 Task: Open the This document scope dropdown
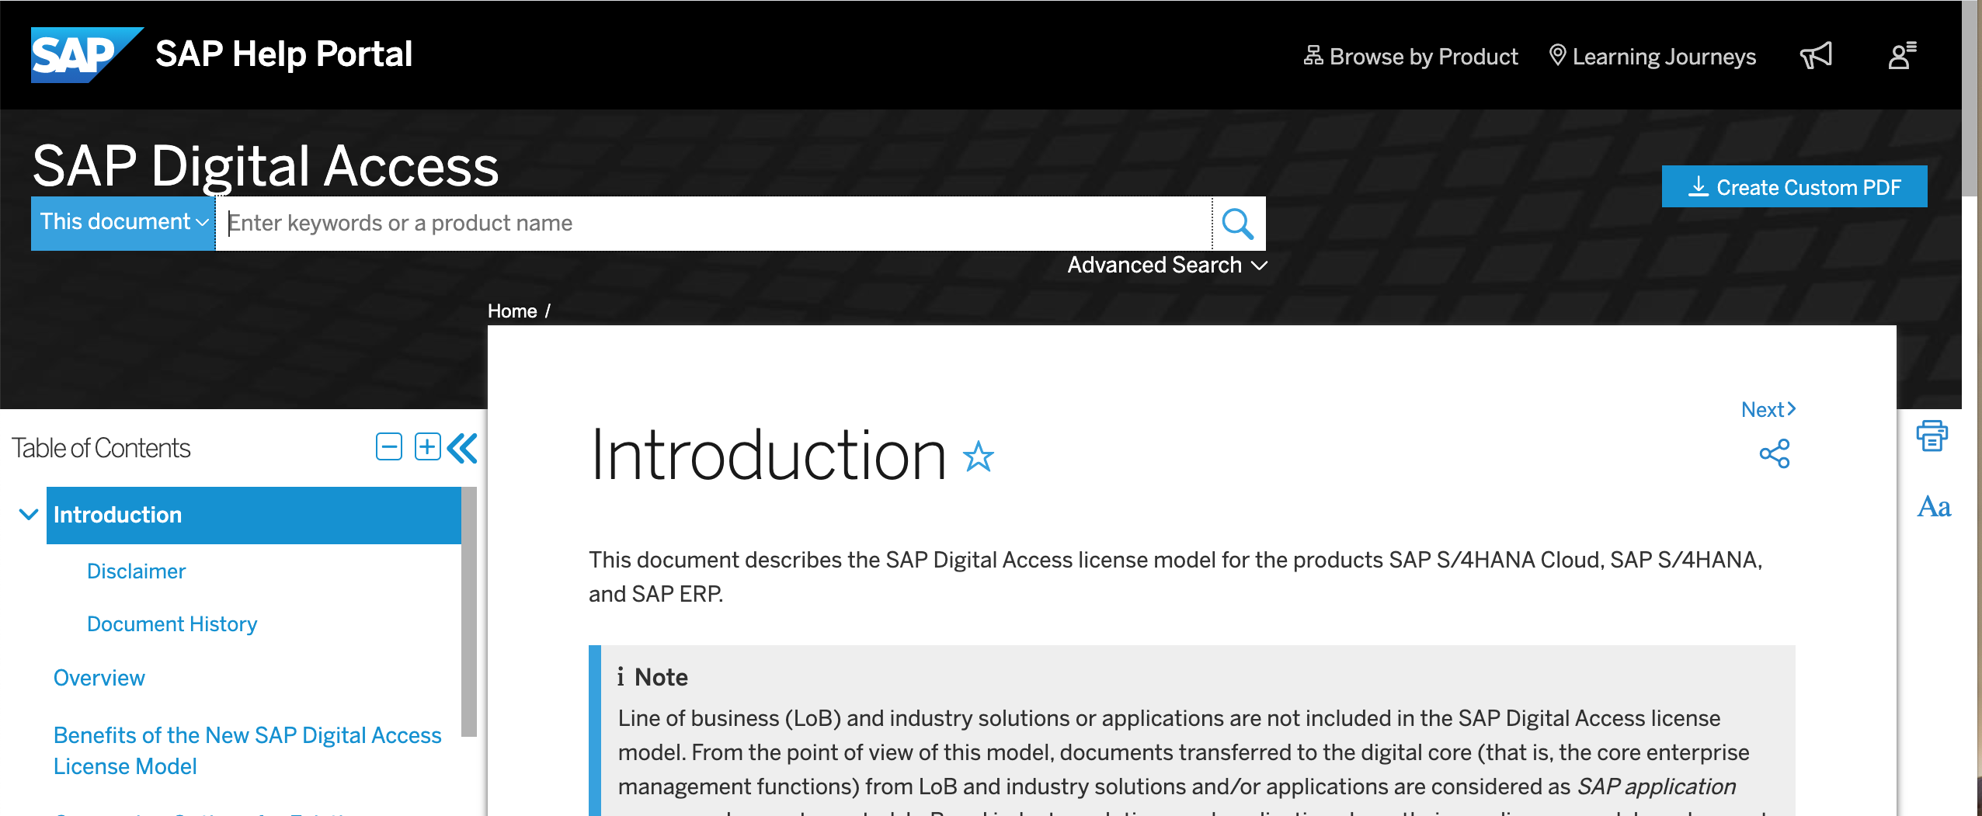tap(123, 223)
